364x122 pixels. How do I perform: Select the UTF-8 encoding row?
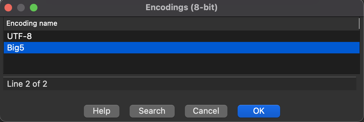(182, 36)
